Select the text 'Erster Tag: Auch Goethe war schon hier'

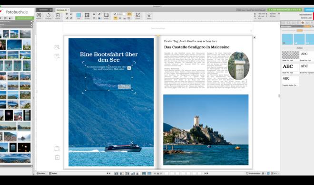pyautogui.click(x=190, y=41)
